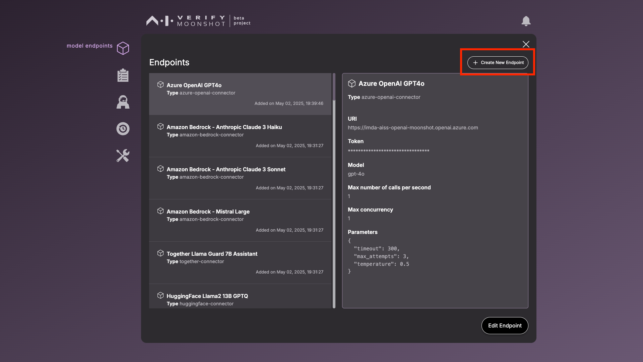The image size is (643, 362).
Task: Select Together Llama Guard 7B Assistant endpoint
Action: coord(240,263)
